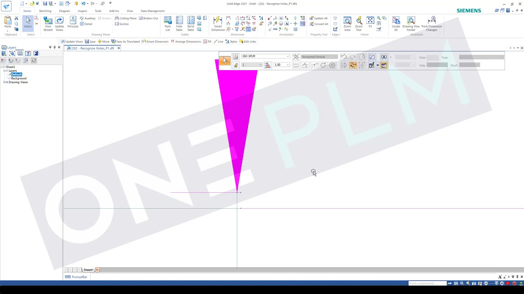Open the ISO 1PLM style dropdown
This screenshot has height=294, width=524.
click(x=288, y=56)
